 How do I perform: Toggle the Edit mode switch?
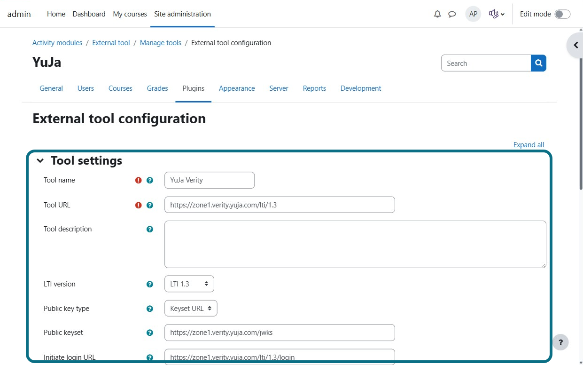coord(562,14)
